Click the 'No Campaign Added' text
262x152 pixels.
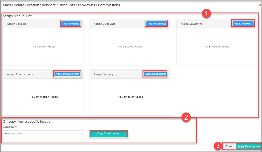pos(130,97)
